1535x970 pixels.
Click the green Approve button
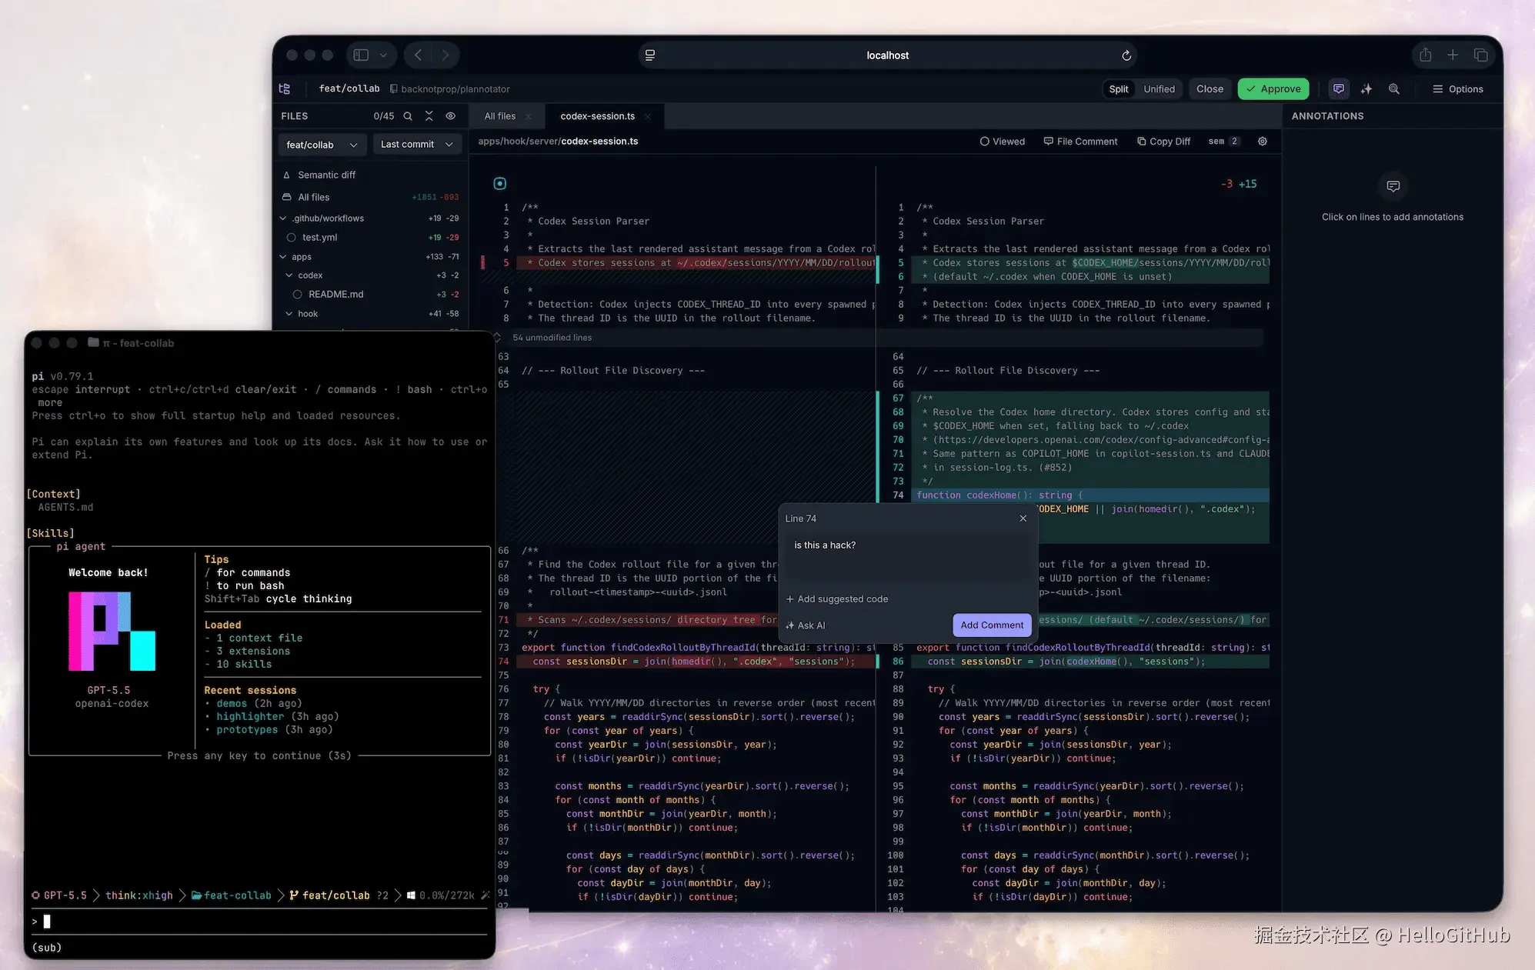(1273, 89)
